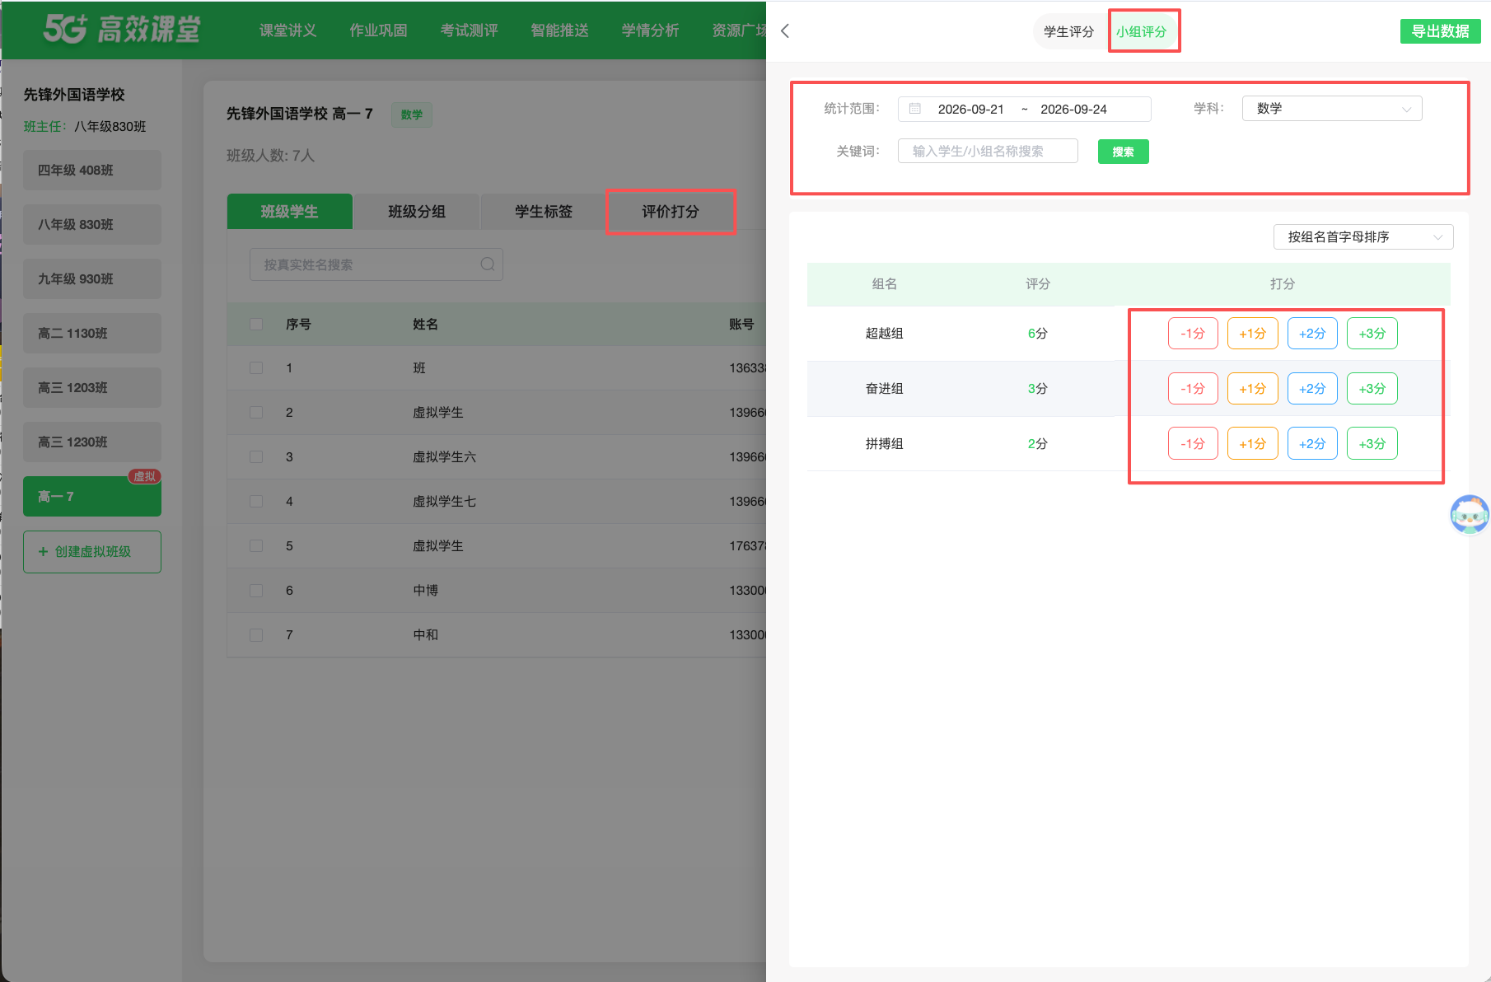Click the 5G 高效课堂 logo
Image resolution: width=1491 pixels, height=982 pixels.
122,30
